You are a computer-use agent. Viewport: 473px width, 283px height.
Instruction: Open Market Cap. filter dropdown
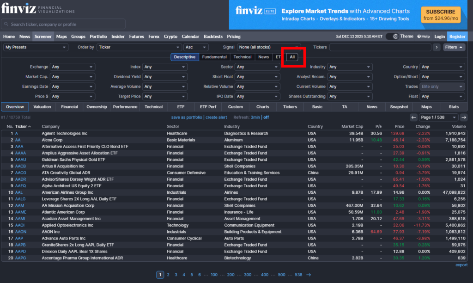click(73, 77)
